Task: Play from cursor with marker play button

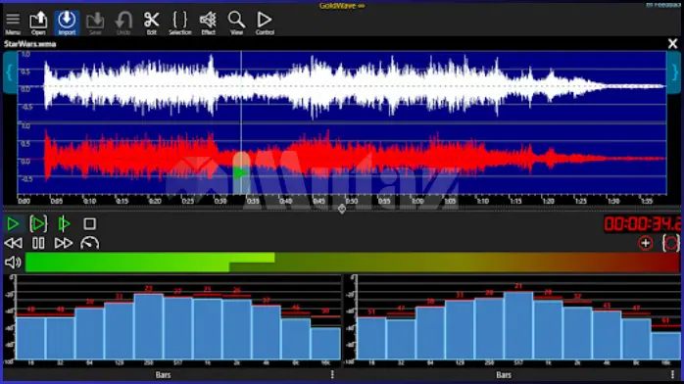Action: [x=64, y=223]
